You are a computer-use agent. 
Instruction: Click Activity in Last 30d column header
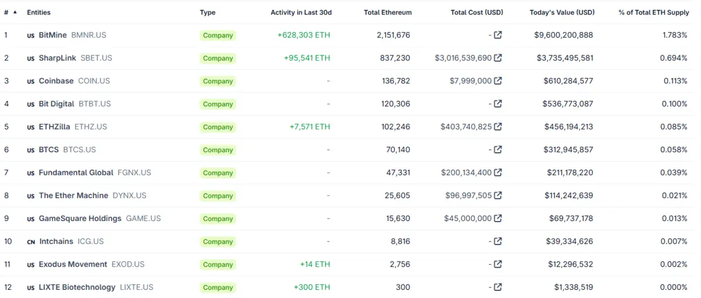[x=301, y=12]
